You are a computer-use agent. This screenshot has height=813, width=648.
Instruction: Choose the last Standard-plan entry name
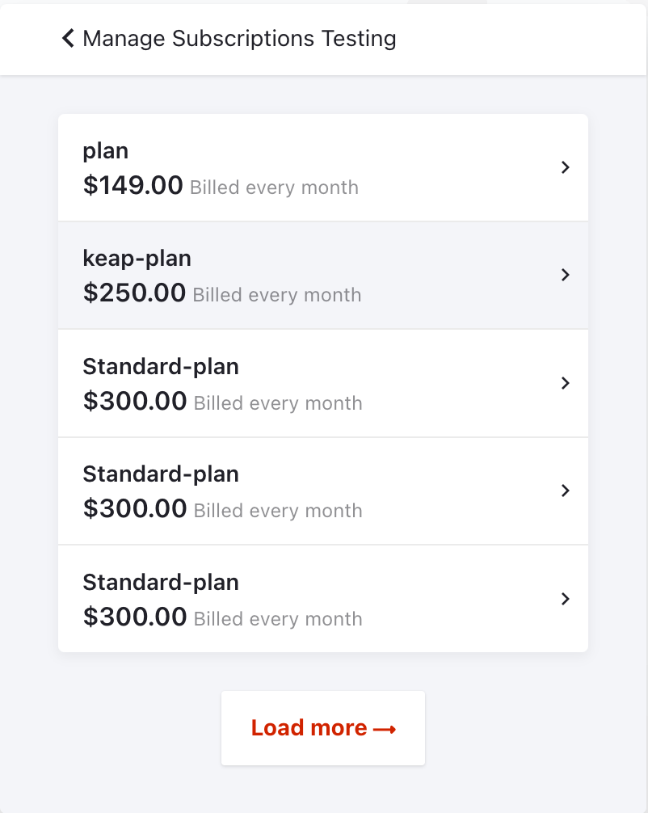point(161,582)
